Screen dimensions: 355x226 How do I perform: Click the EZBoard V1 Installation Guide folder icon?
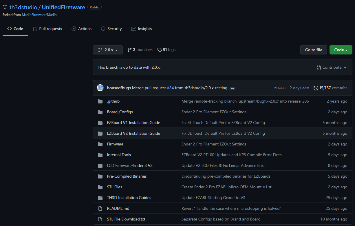coord(100,123)
